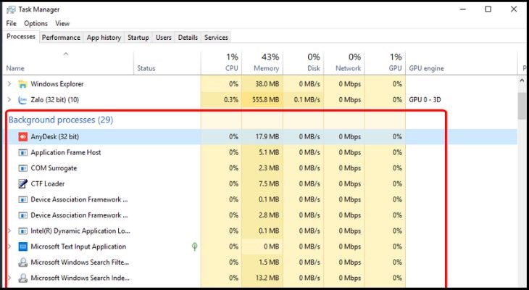Click the 38.0 MB Windows Explorer memory value

[x=267, y=84]
